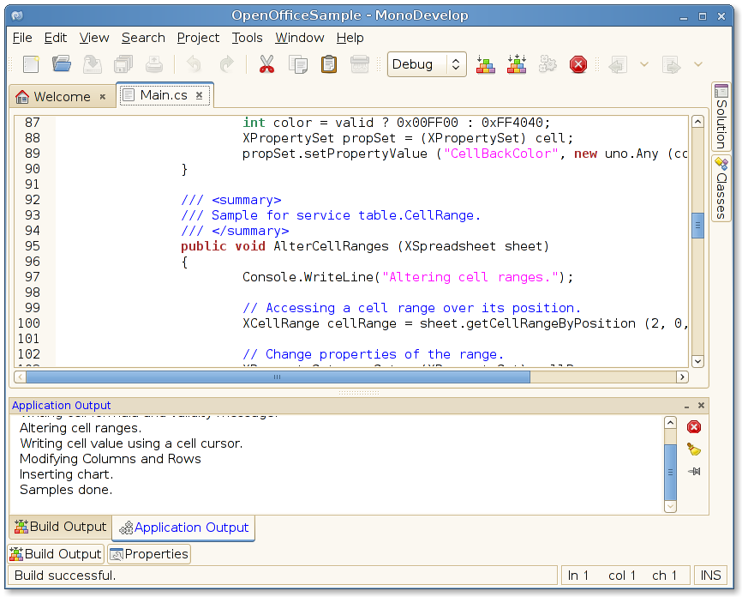
Task: Click the disabled Save file icon
Action: click(x=93, y=64)
